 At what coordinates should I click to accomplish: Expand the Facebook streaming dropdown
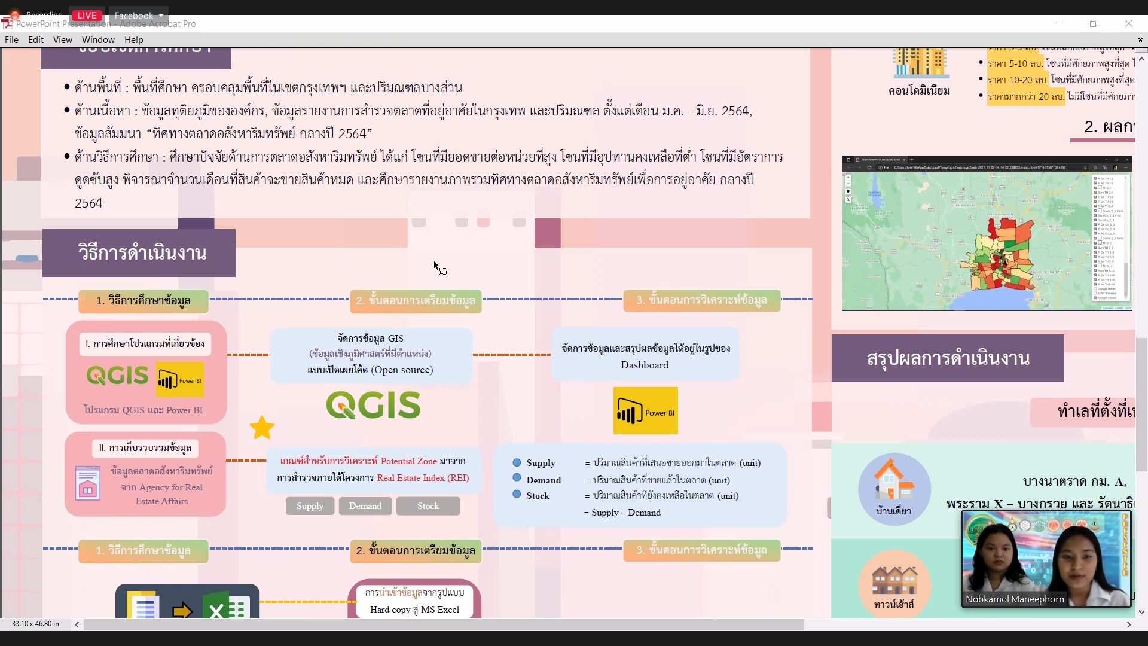139,16
